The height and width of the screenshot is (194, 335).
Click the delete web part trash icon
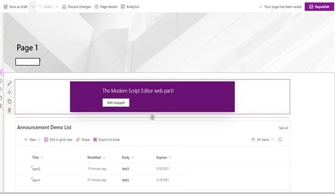tap(9, 110)
